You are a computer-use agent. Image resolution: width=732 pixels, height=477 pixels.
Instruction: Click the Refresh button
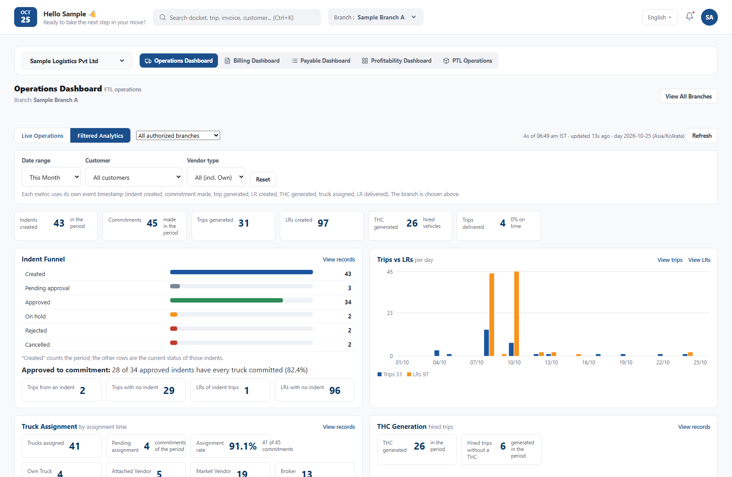coord(702,136)
